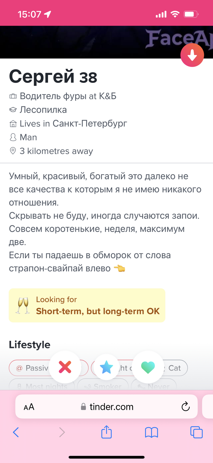
Task: Tap the red X Nope button
Action: pyautogui.click(x=65, y=367)
